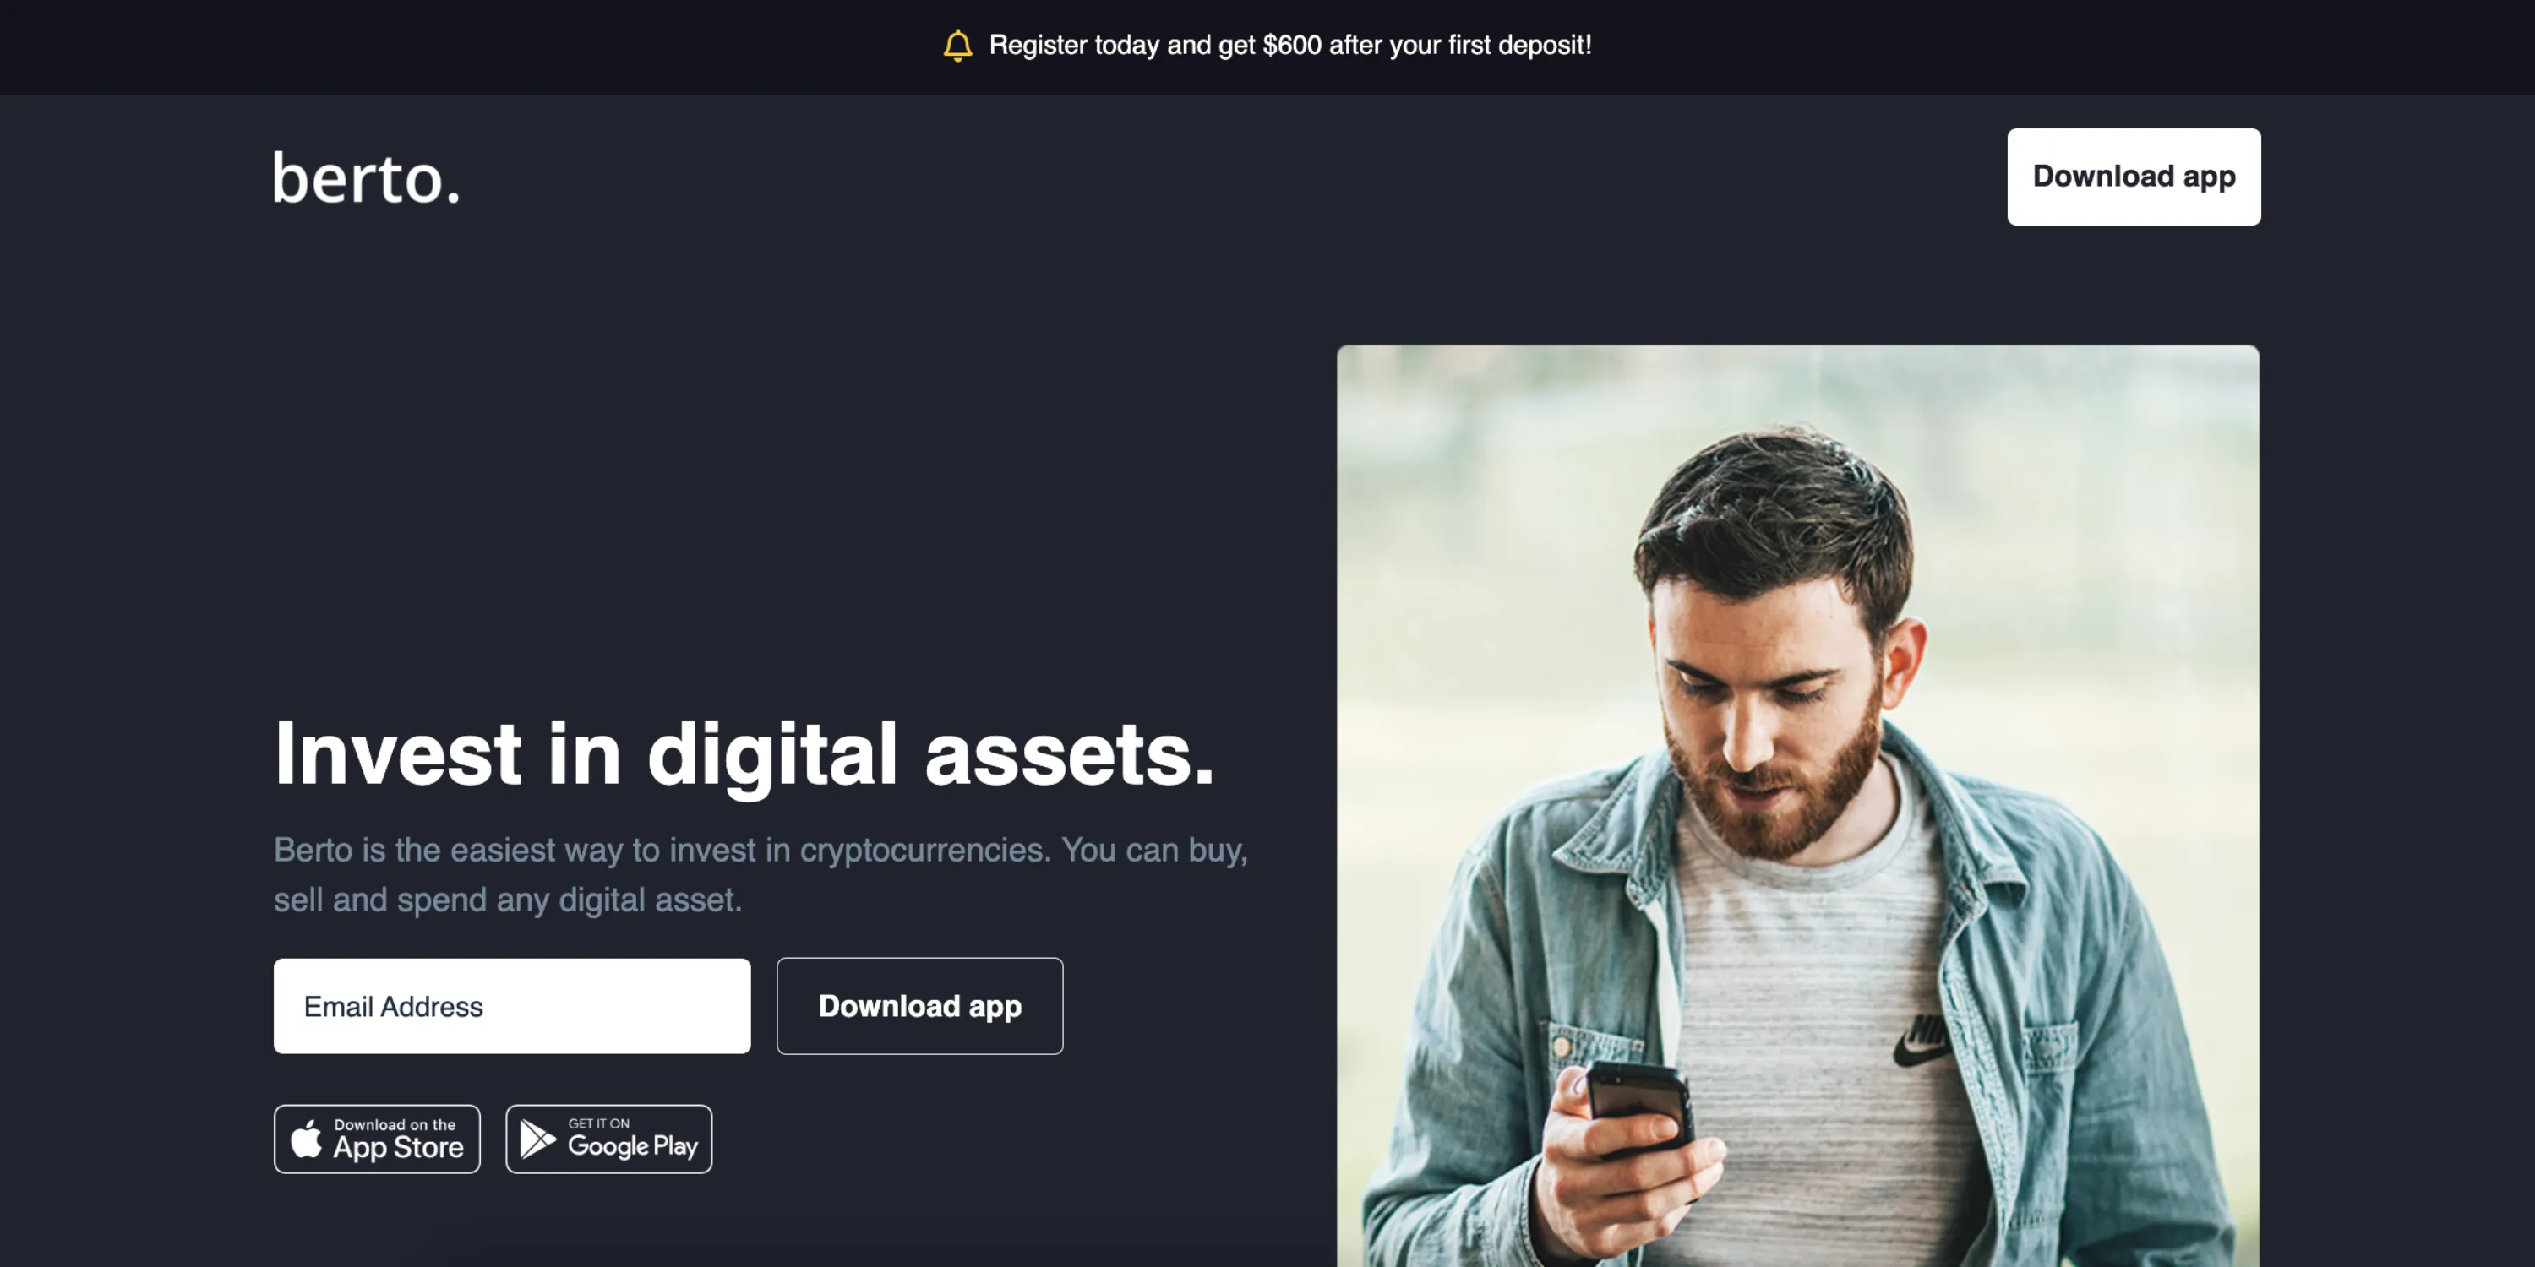Click Download app button beside email field
Screen dimensions: 2535x1267
pos(919,1006)
